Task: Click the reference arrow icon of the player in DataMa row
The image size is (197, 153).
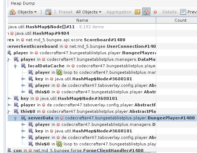Action: pyautogui.click(x=16, y=59)
